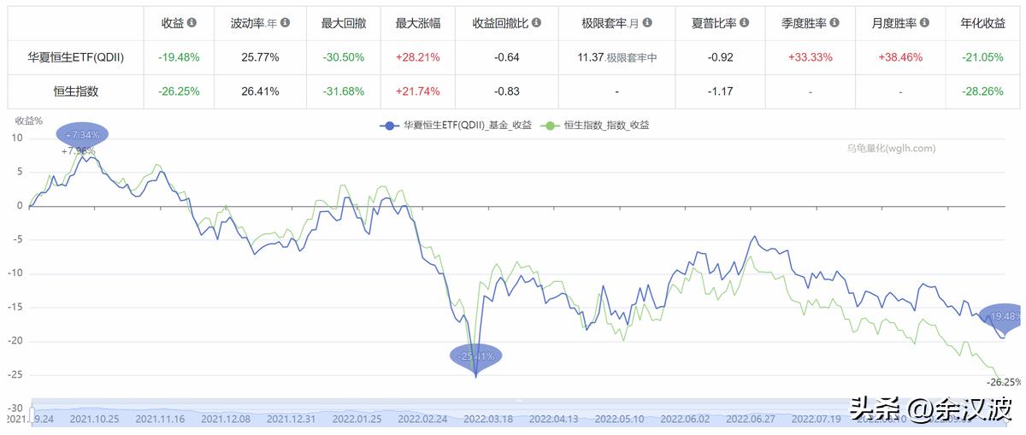Toggle the 华夏恒生ETF(QDII)_基金_收益 legend series

(x=455, y=125)
